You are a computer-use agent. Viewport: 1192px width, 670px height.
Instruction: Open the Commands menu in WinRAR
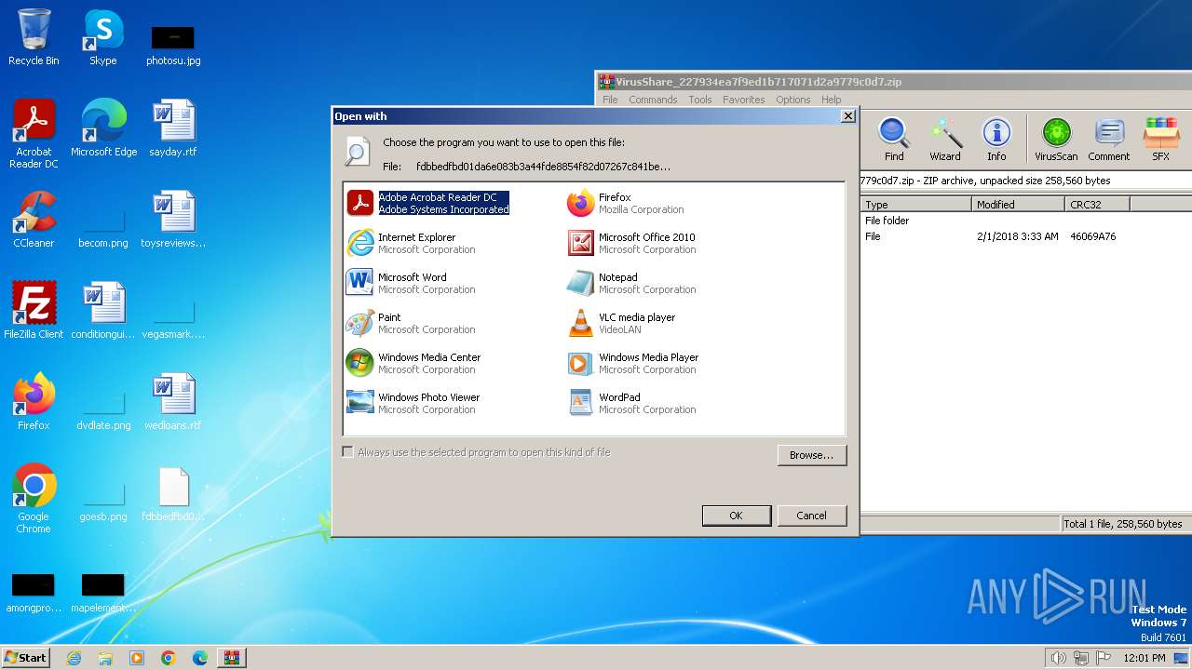[x=653, y=100]
